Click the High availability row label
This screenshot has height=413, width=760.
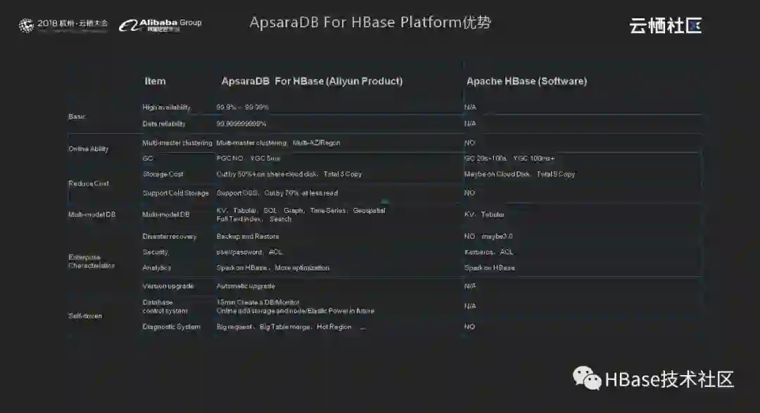[x=166, y=107]
